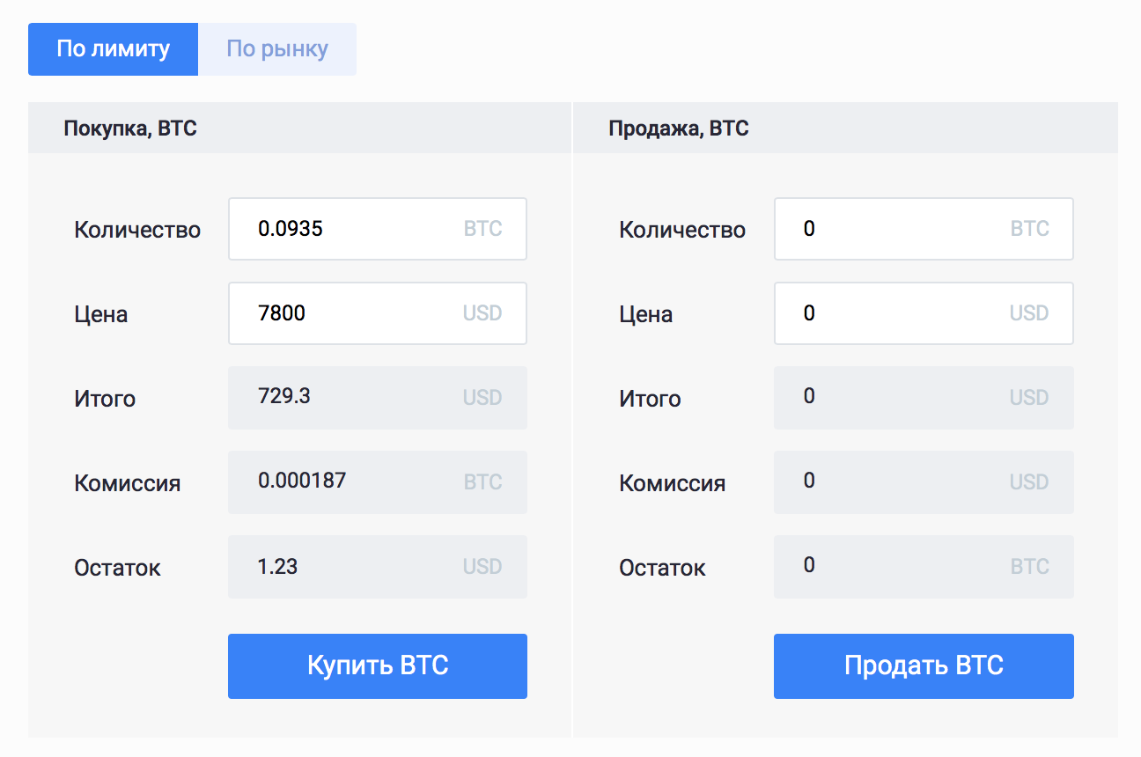Click the sell Комиссия field
This screenshot has height=757, width=1141.
[x=898, y=482]
